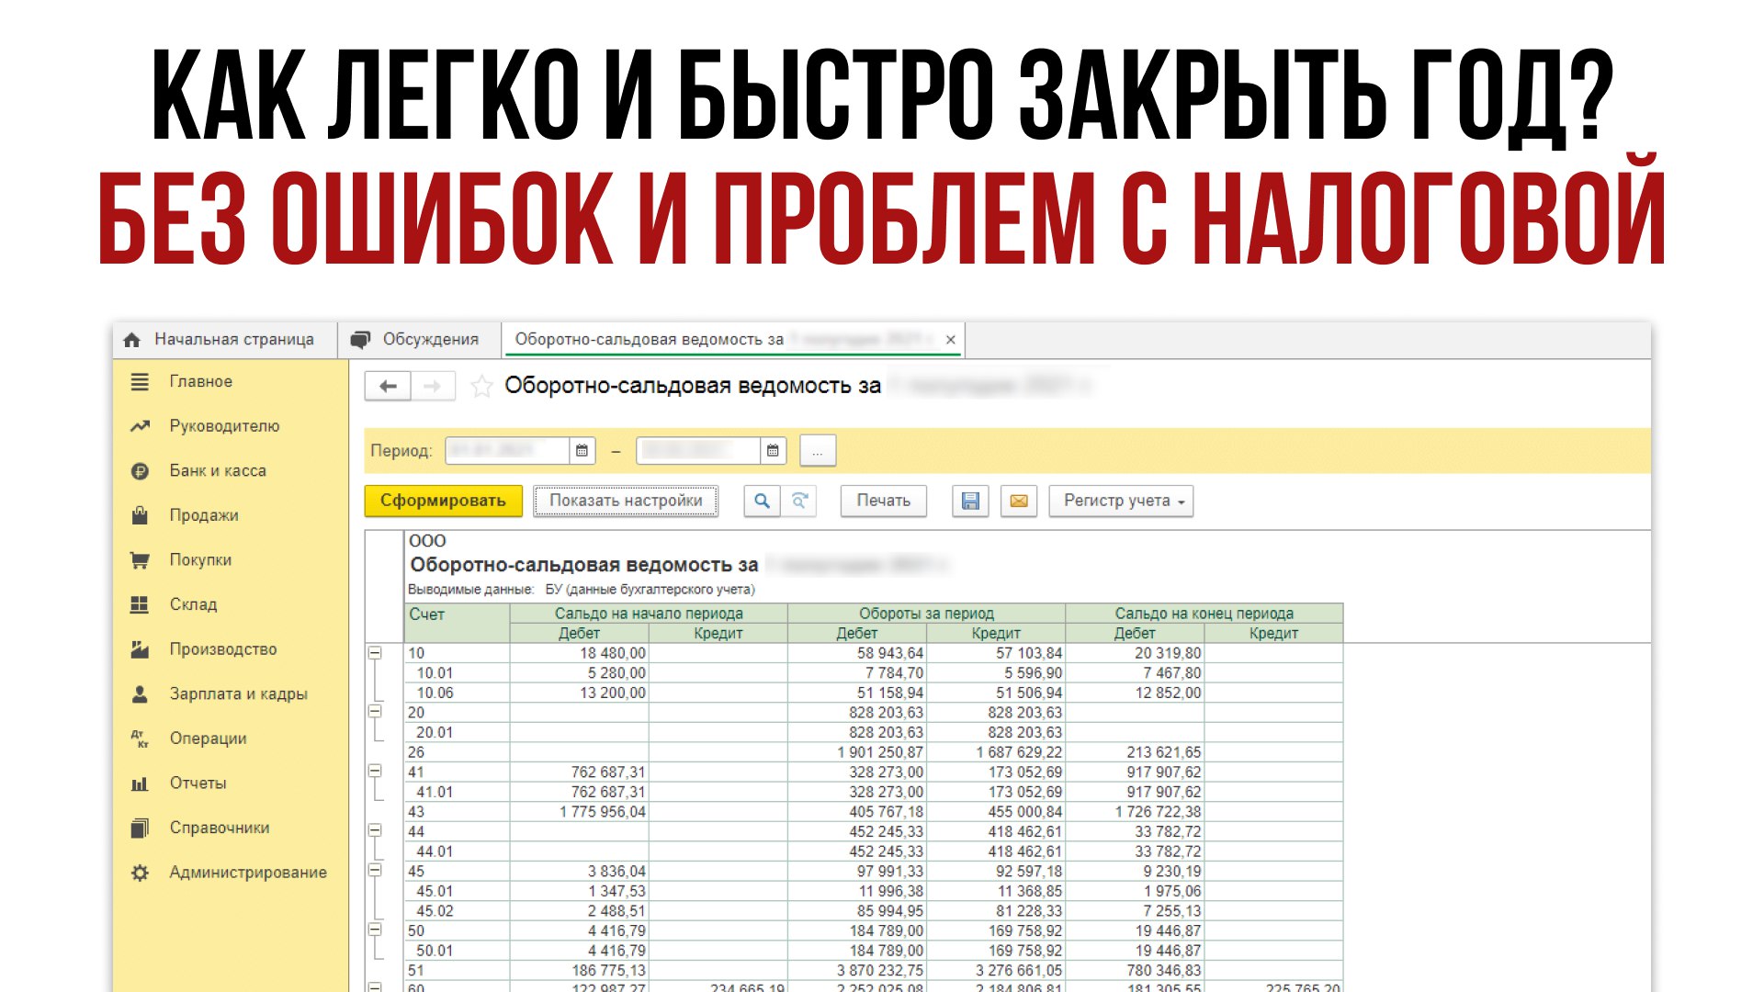Click the ellipsis period selection button

coord(818,451)
